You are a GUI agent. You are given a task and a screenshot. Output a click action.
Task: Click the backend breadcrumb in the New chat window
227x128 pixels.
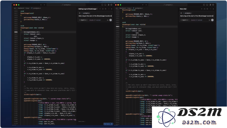click(123, 8)
